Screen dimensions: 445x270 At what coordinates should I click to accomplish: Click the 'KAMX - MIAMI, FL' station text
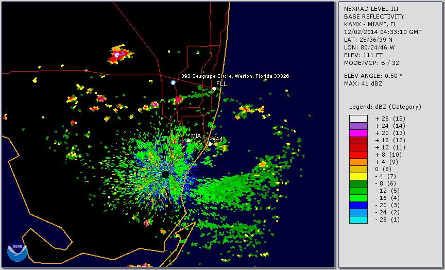(370, 24)
